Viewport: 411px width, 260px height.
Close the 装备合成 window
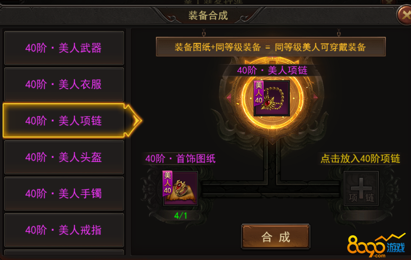(405, 15)
